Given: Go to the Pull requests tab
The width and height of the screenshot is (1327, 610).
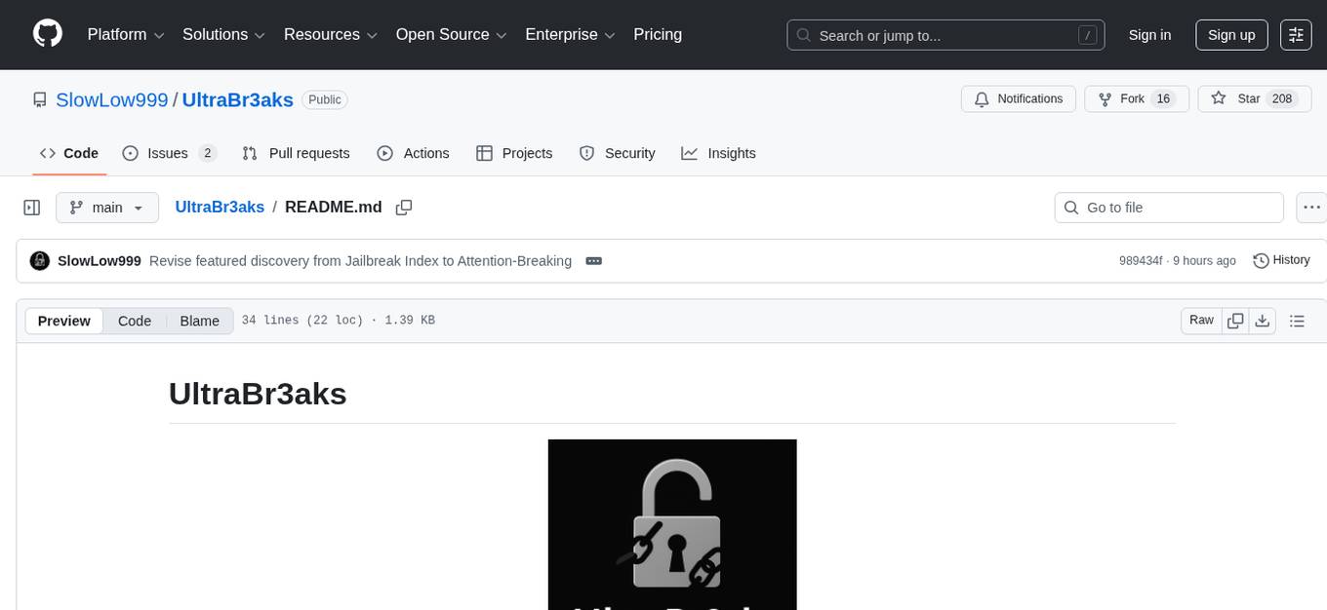Looking at the screenshot, I should tap(297, 153).
